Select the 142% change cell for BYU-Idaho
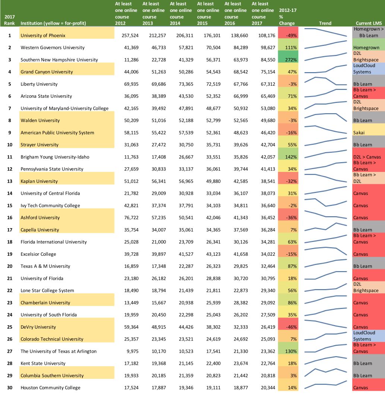The image size is (385, 396). click(x=288, y=154)
